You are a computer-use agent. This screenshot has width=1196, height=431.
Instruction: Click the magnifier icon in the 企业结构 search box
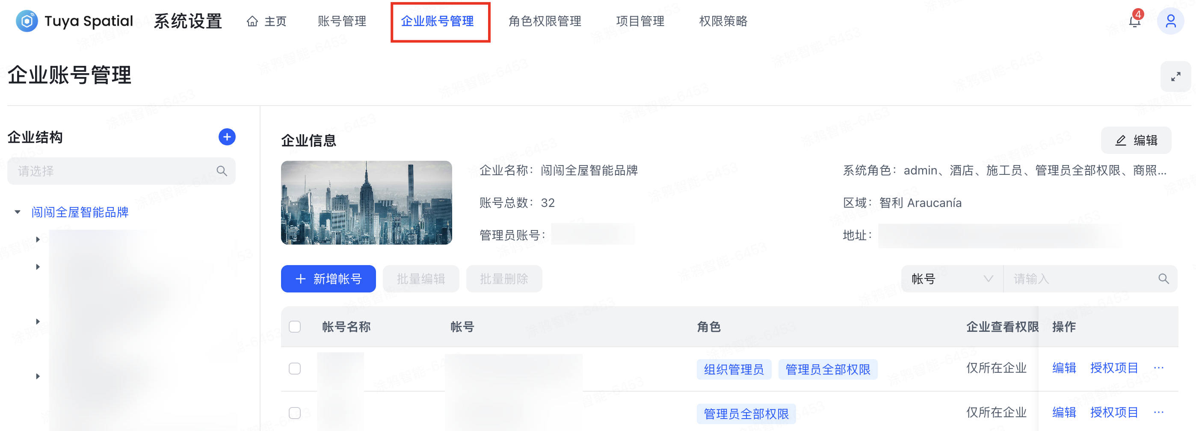(x=222, y=171)
